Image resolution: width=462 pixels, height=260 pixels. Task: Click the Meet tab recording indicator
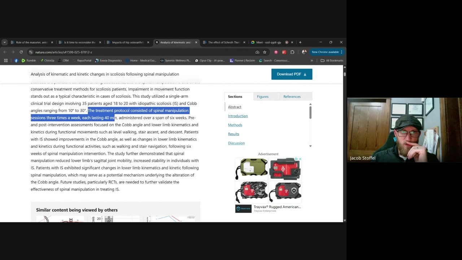click(x=287, y=42)
